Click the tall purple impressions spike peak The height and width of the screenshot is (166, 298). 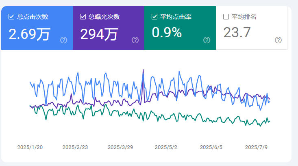click(143, 70)
